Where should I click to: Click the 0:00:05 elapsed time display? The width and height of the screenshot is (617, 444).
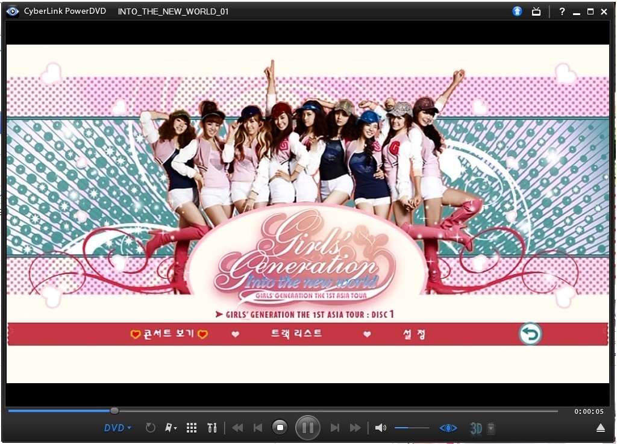(589, 411)
